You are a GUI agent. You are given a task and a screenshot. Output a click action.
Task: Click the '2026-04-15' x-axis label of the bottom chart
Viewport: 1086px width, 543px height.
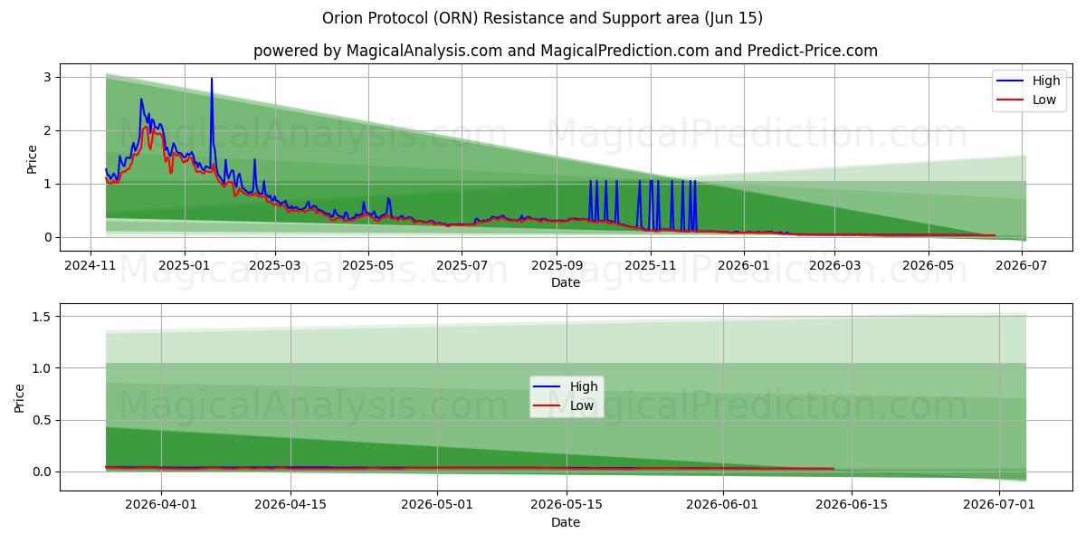click(x=291, y=506)
